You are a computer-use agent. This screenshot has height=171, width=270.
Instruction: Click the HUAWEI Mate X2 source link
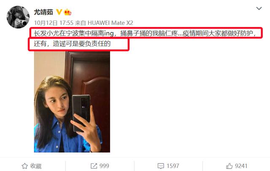click(111, 23)
